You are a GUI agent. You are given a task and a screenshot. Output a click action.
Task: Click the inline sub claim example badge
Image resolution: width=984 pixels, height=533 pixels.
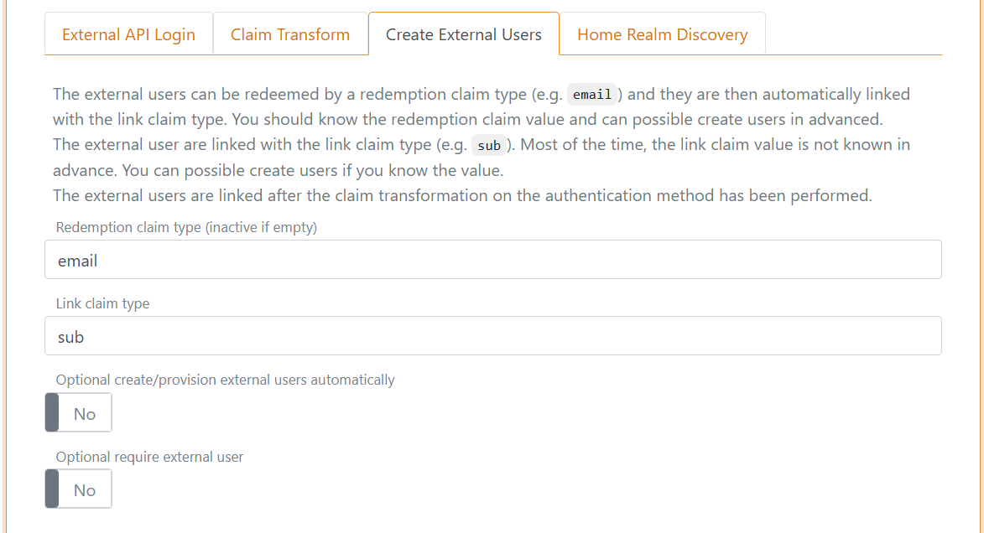(489, 145)
